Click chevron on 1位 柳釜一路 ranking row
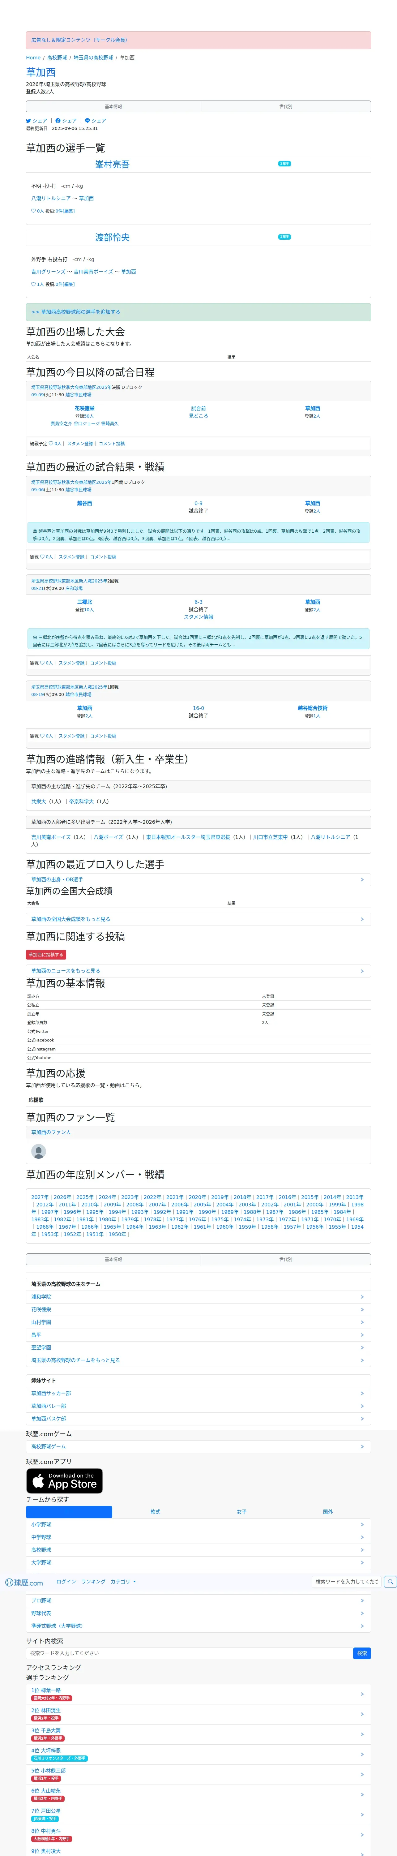The image size is (397, 1856). (x=362, y=1694)
